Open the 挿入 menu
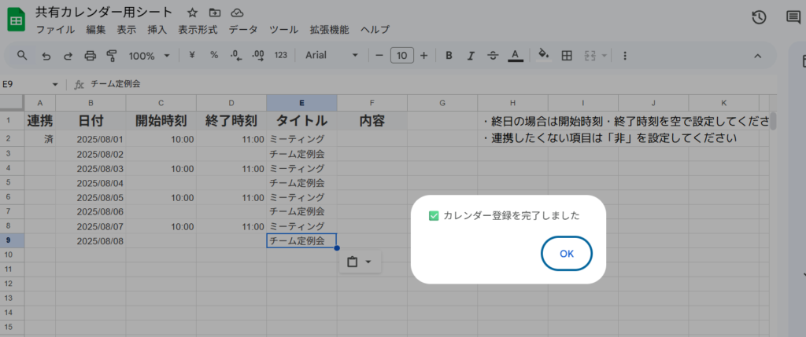Viewport: 806px width, 337px height. [x=157, y=29]
